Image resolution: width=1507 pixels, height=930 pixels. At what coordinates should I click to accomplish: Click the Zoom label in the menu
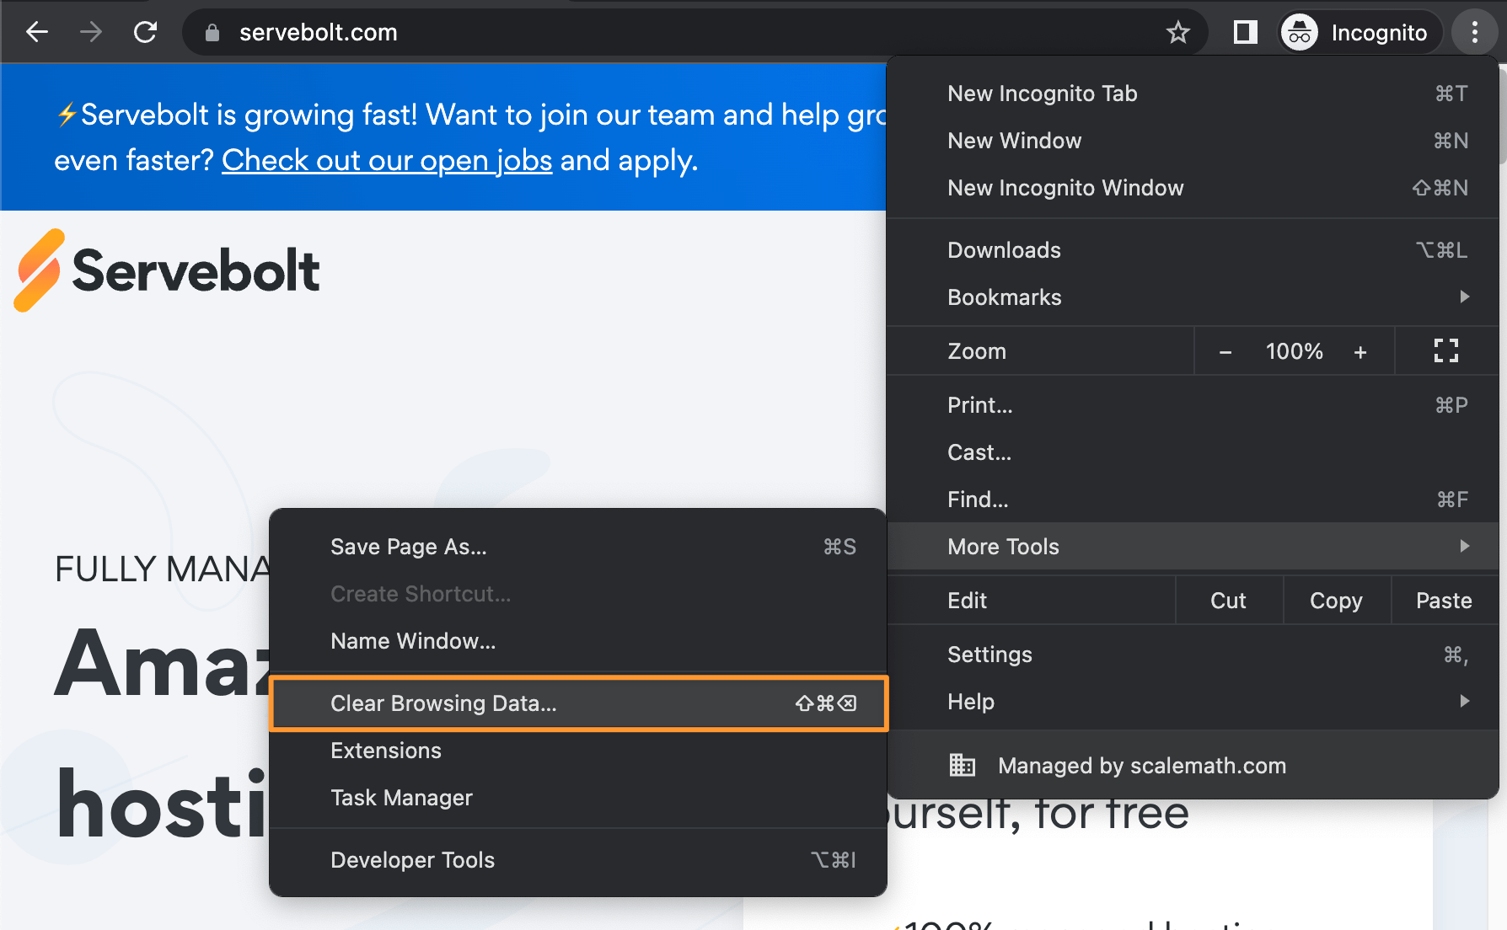(977, 351)
